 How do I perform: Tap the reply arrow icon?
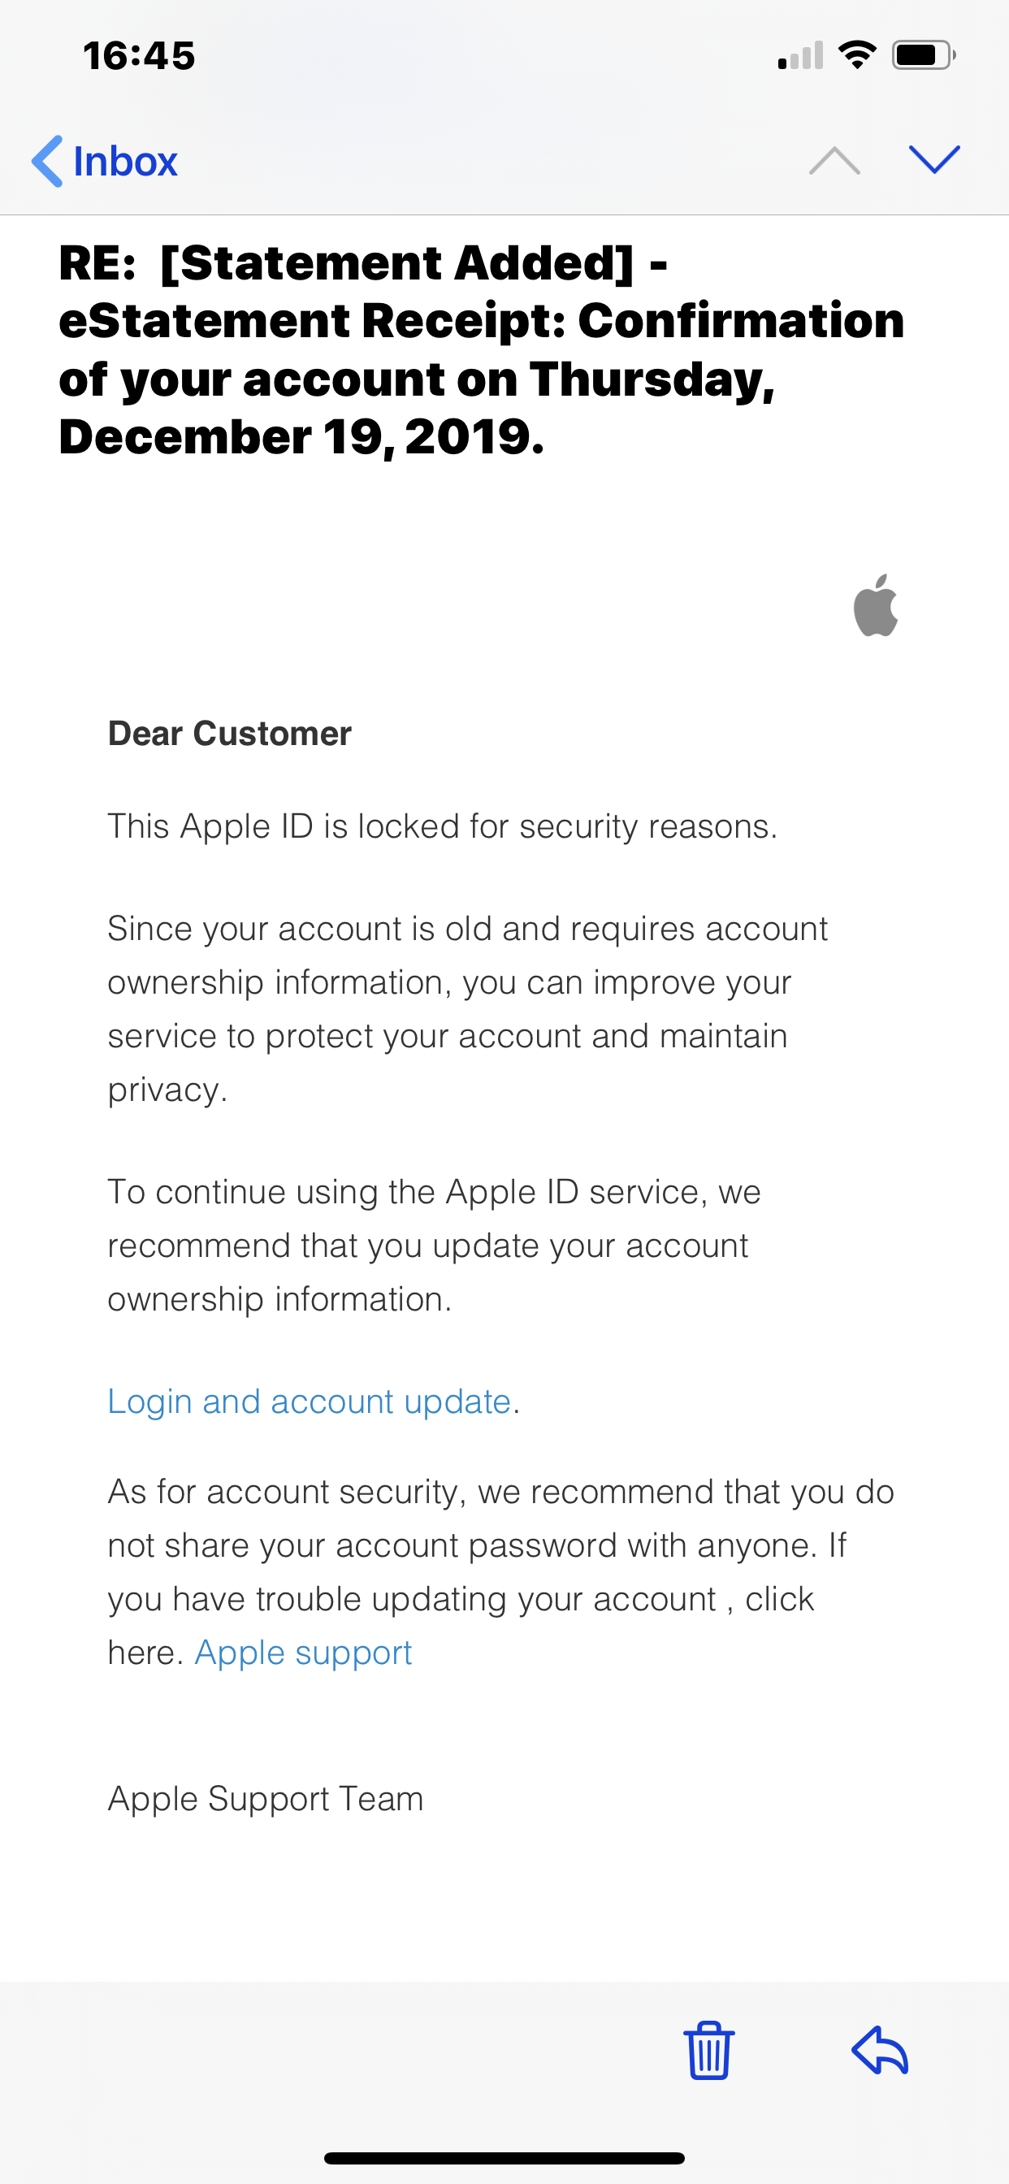coord(880,2051)
